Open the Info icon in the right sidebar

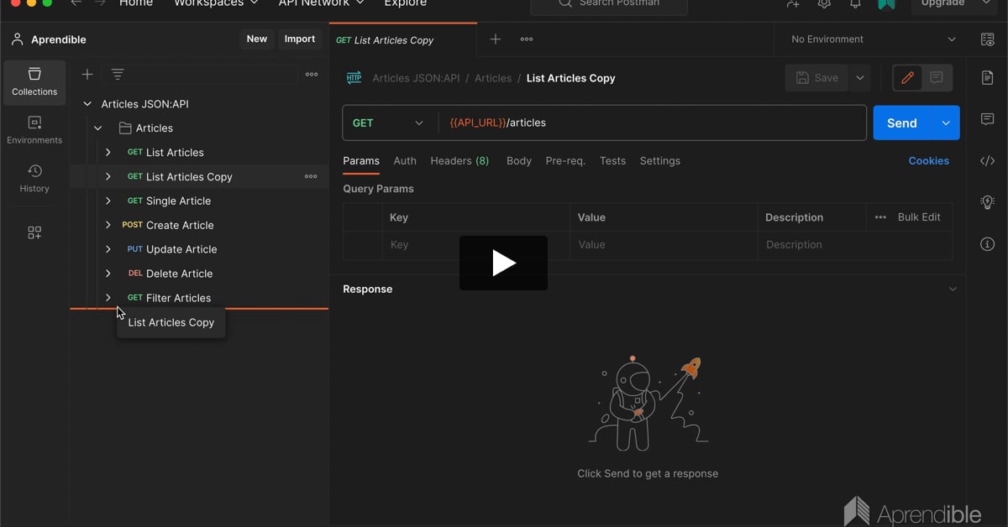point(988,244)
